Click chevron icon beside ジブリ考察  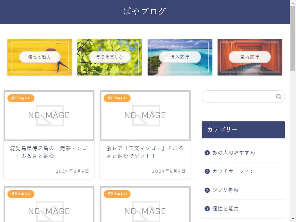tap(207, 190)
